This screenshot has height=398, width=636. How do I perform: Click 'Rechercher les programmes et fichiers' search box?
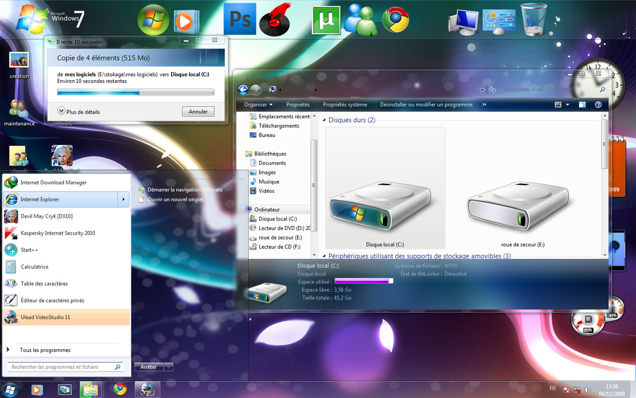coord(65,367)
